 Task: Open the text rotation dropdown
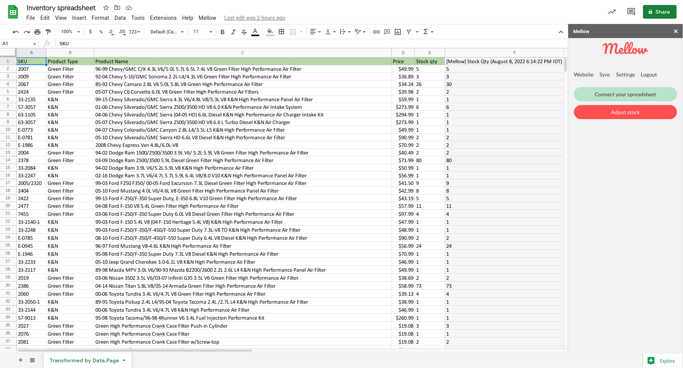click(360, 32)
